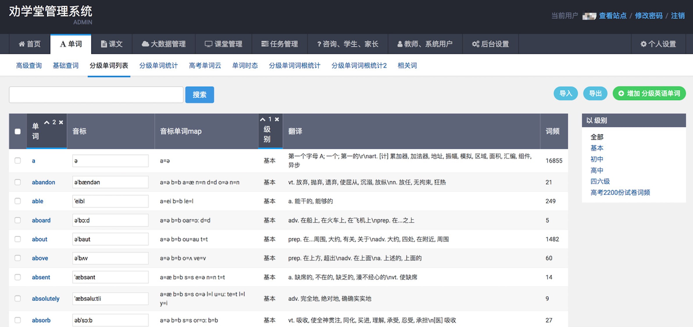Click the 导出 export button
The height and width of the screenshot is (327, 693).
(x=595, y=93)
